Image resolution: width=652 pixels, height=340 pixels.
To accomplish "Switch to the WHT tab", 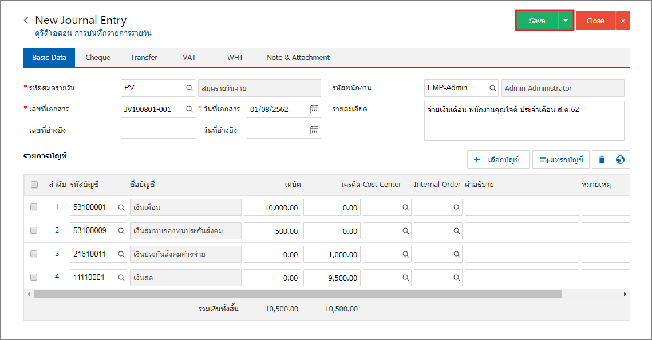I will 235,58.
